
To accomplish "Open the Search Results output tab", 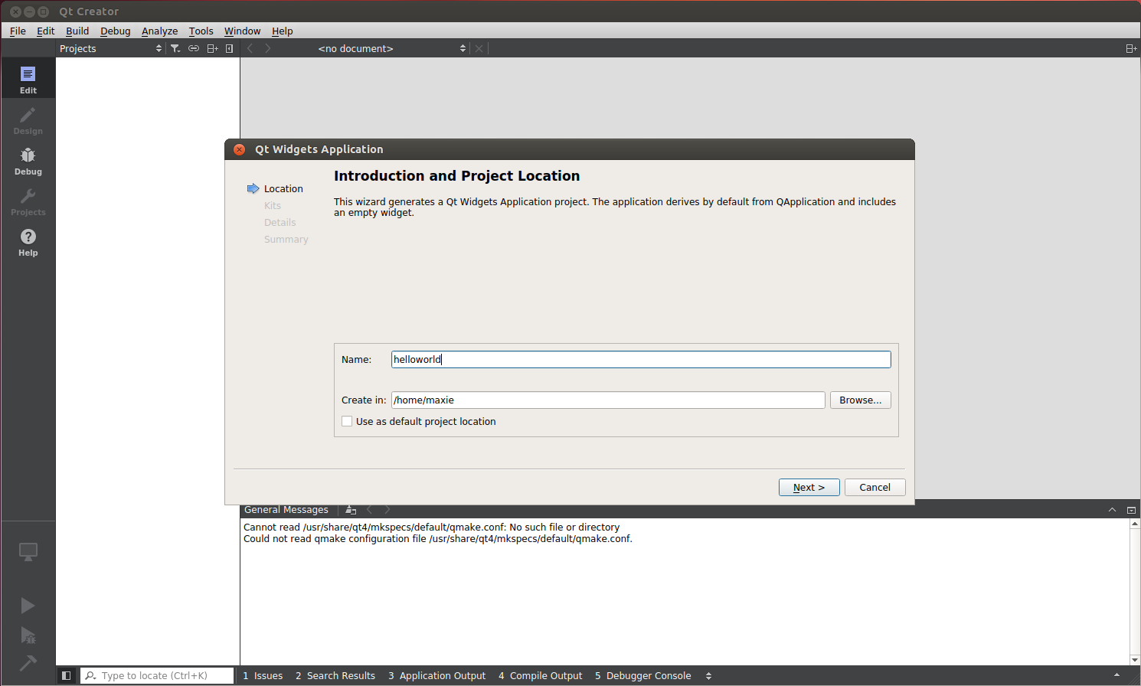I will (335, 675).
